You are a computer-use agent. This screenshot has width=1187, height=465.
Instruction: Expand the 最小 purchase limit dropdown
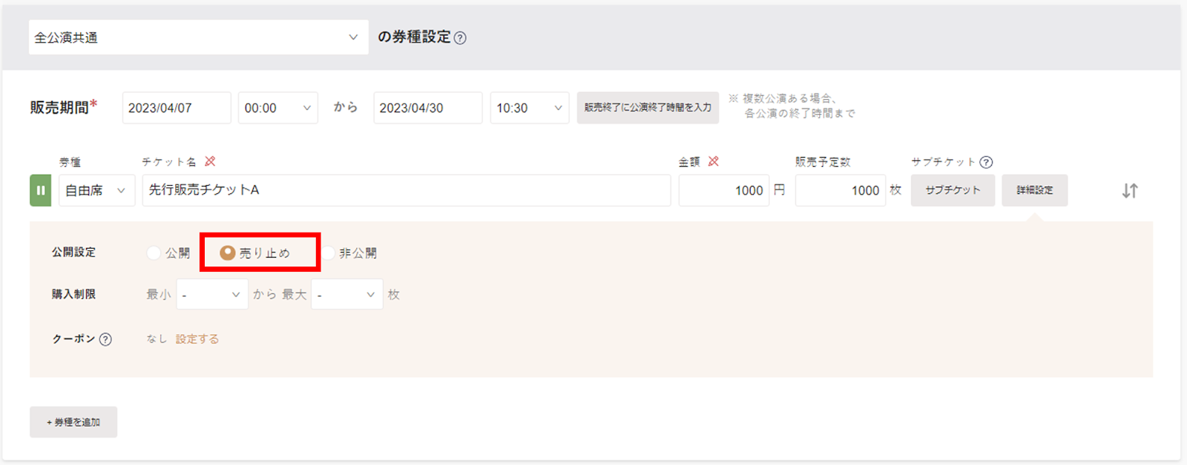pyautogui.click(x=211, y=295)
